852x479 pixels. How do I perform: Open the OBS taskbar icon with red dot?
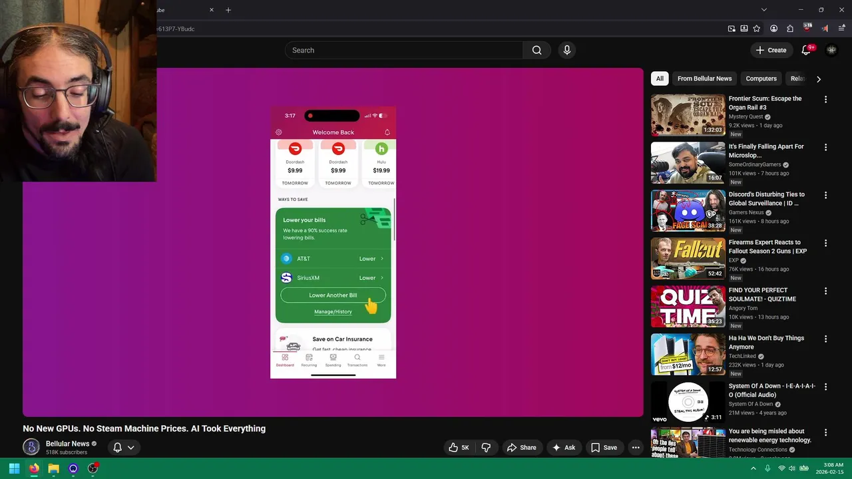tap(93, 468)
